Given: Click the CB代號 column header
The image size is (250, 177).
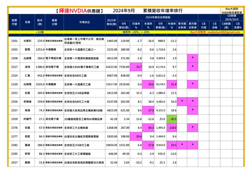Looking at the screenshot, I should (x=204, y=26).
